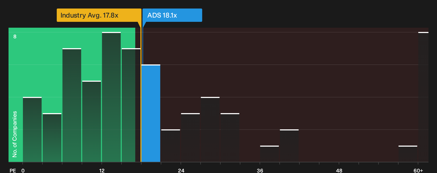Click the first green bar at PE 0

point(32,129)
